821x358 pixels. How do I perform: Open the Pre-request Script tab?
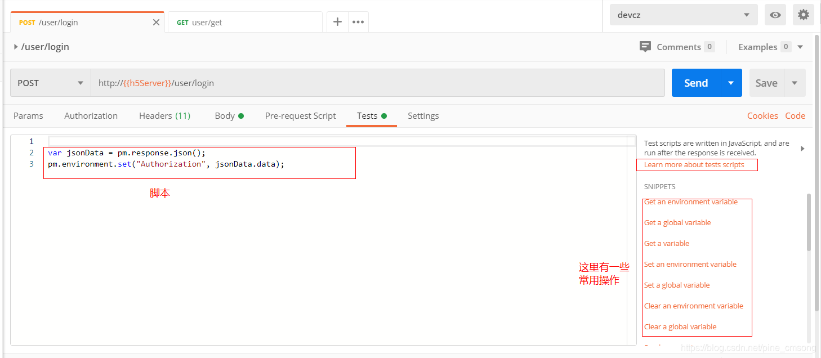click(x=300, y=115)
